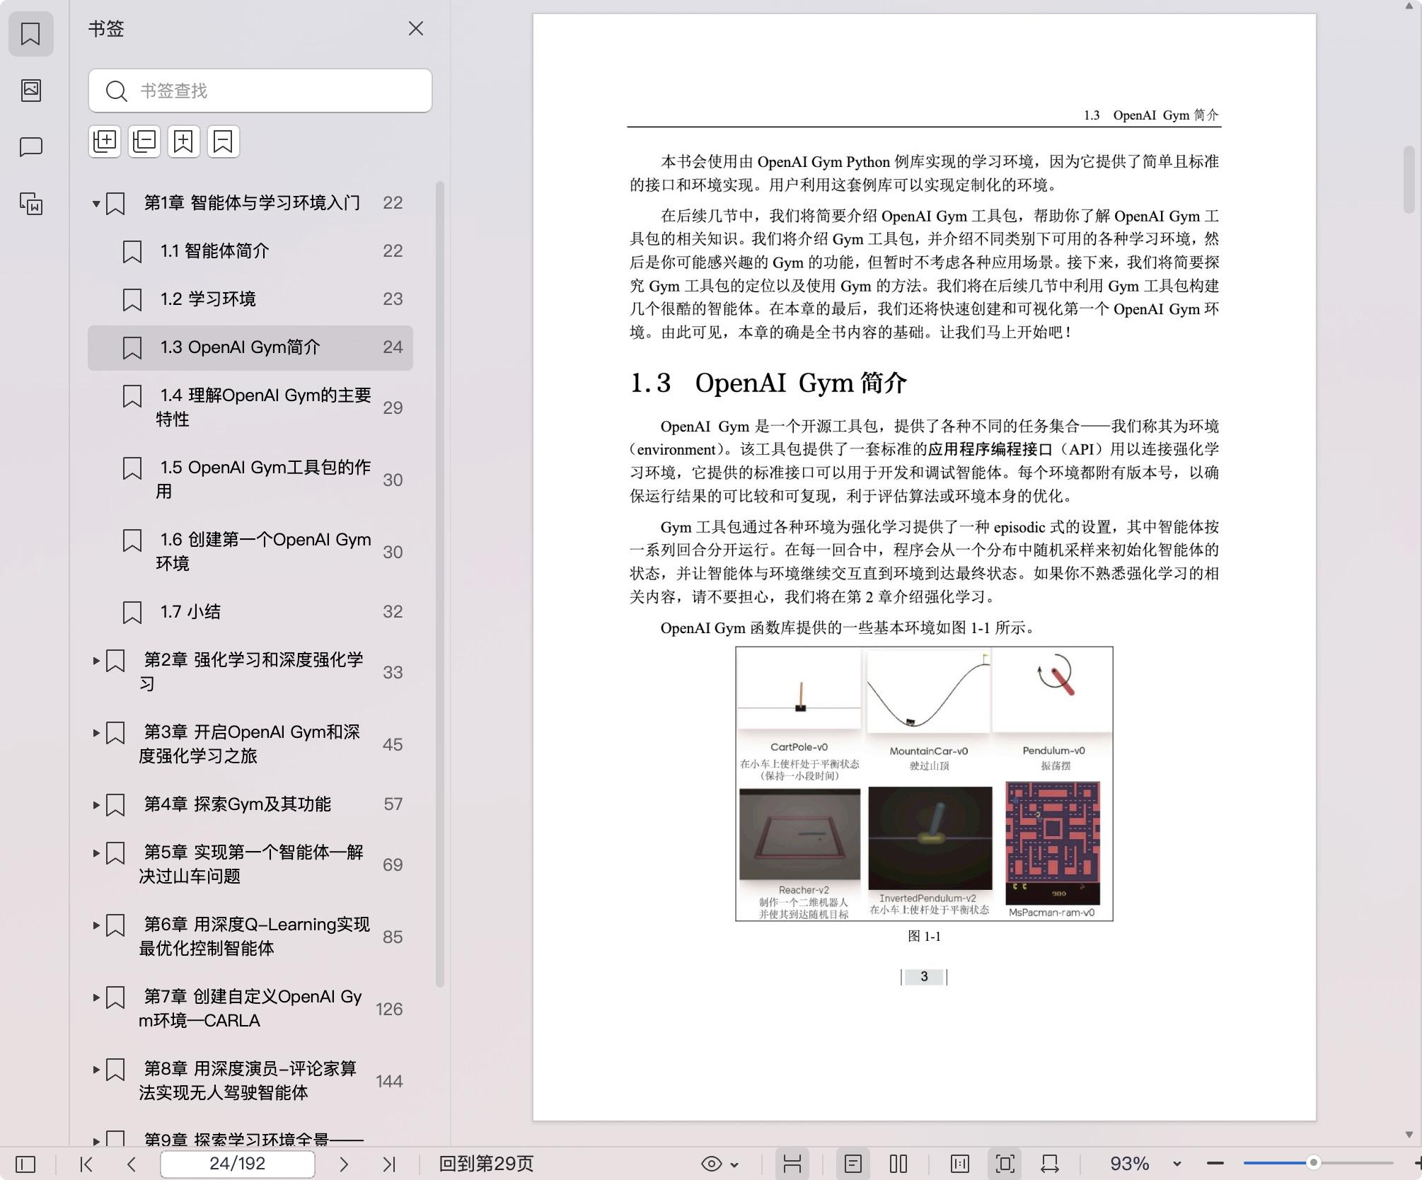This screenshot has height=1180, width=1422.
Task: Click zoom out minus button
Action: (1215, 1164)
